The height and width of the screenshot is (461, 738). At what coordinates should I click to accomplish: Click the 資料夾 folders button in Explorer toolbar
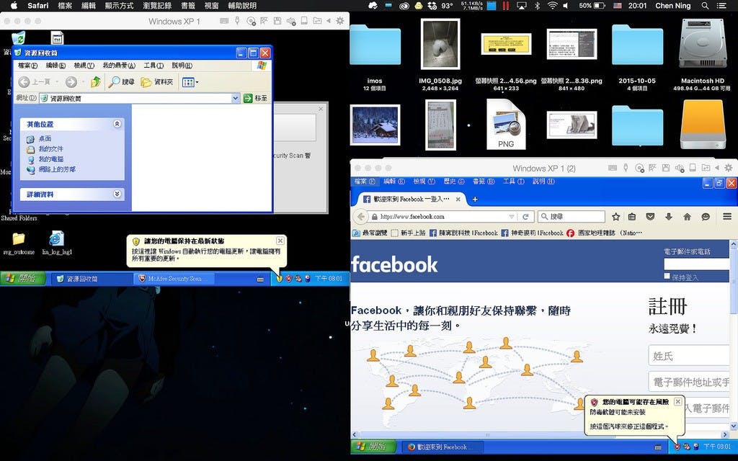tap(157, 82)
